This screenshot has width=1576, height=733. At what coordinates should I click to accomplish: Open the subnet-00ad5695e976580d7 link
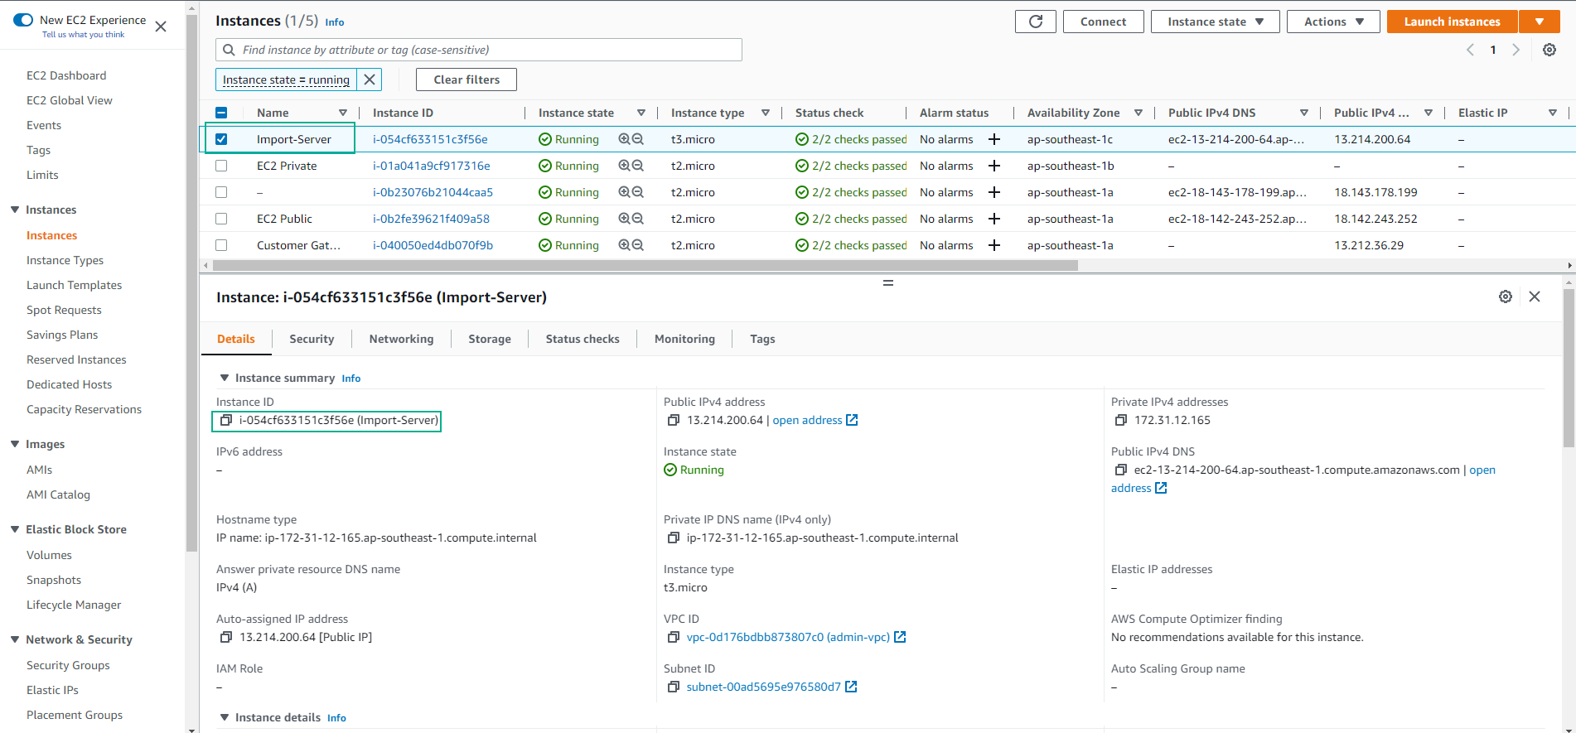763,687
